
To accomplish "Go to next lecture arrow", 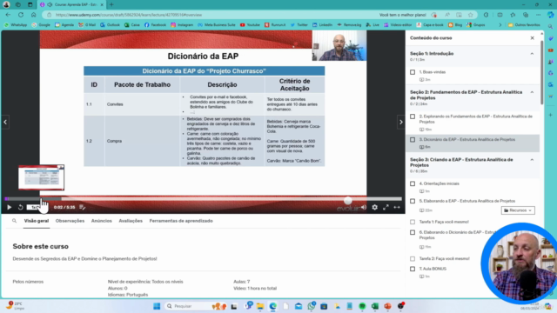I will pyautogui.click(x=400, y=122).
